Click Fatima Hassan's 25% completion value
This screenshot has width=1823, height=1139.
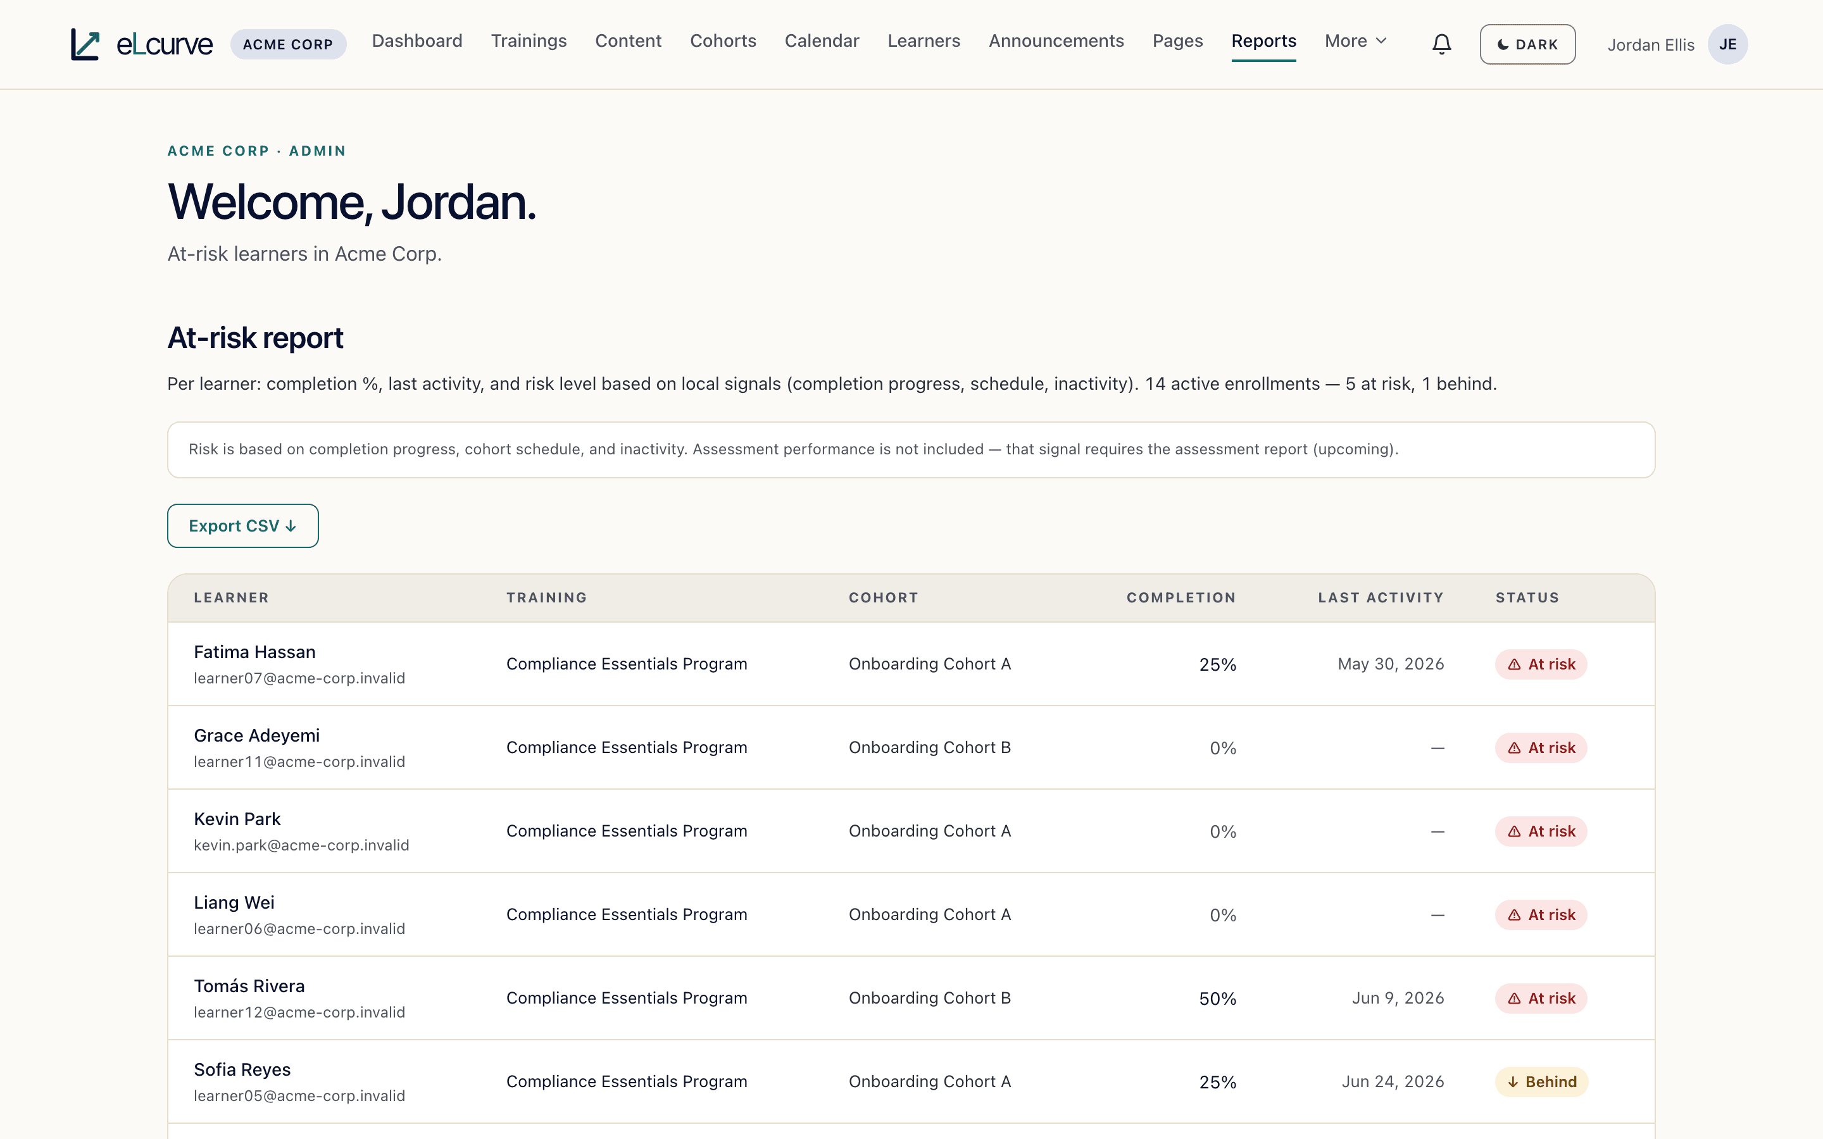point(1217,664)
